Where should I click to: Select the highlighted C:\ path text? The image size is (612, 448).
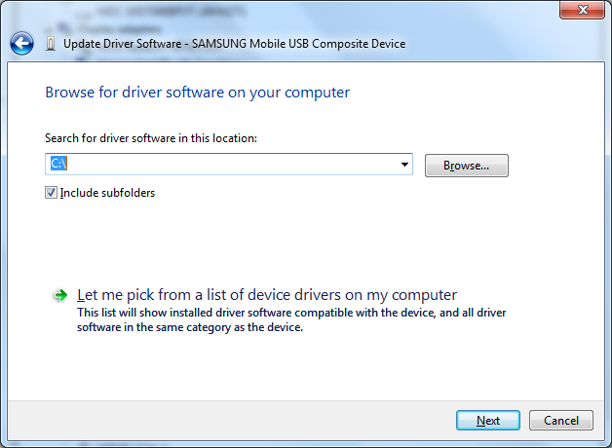(x=57, y=165)
